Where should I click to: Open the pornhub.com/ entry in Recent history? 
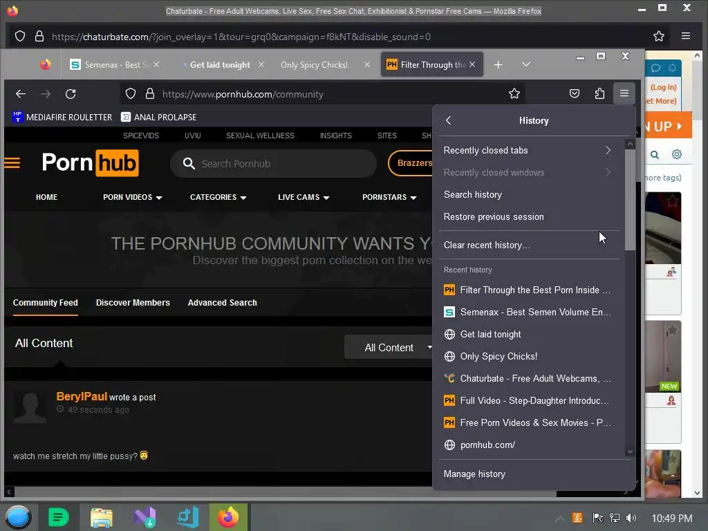[x=527, y=445]
